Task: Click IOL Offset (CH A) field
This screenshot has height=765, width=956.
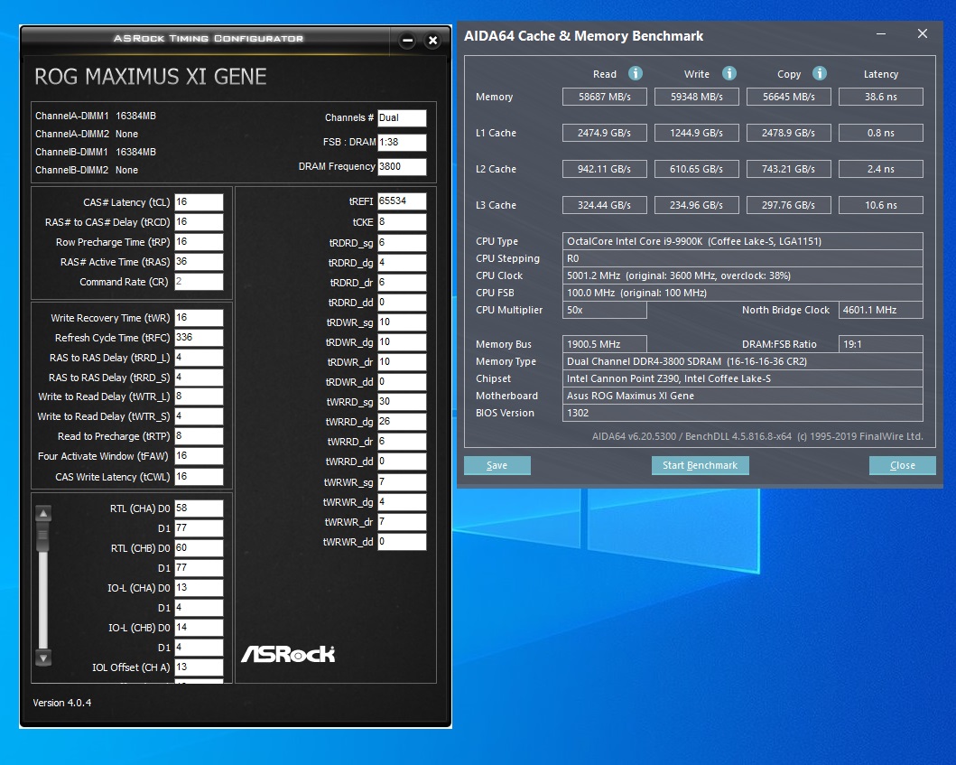Action: tap(199, 667)
